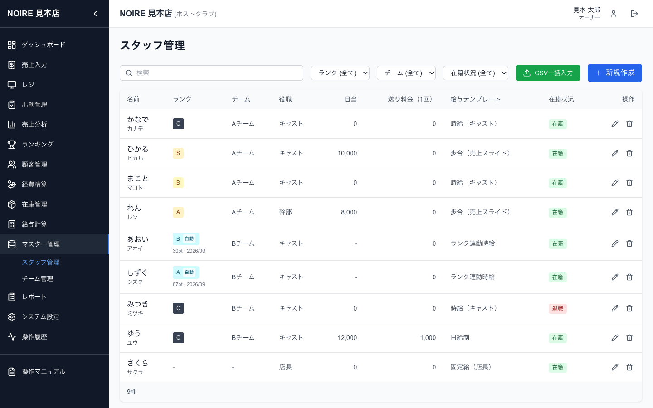The width and height of the screenshot is (653, 408).
Task: Expand the マスター管理 sidebar section
Action: pyautogui.click(x=54, y=244)
